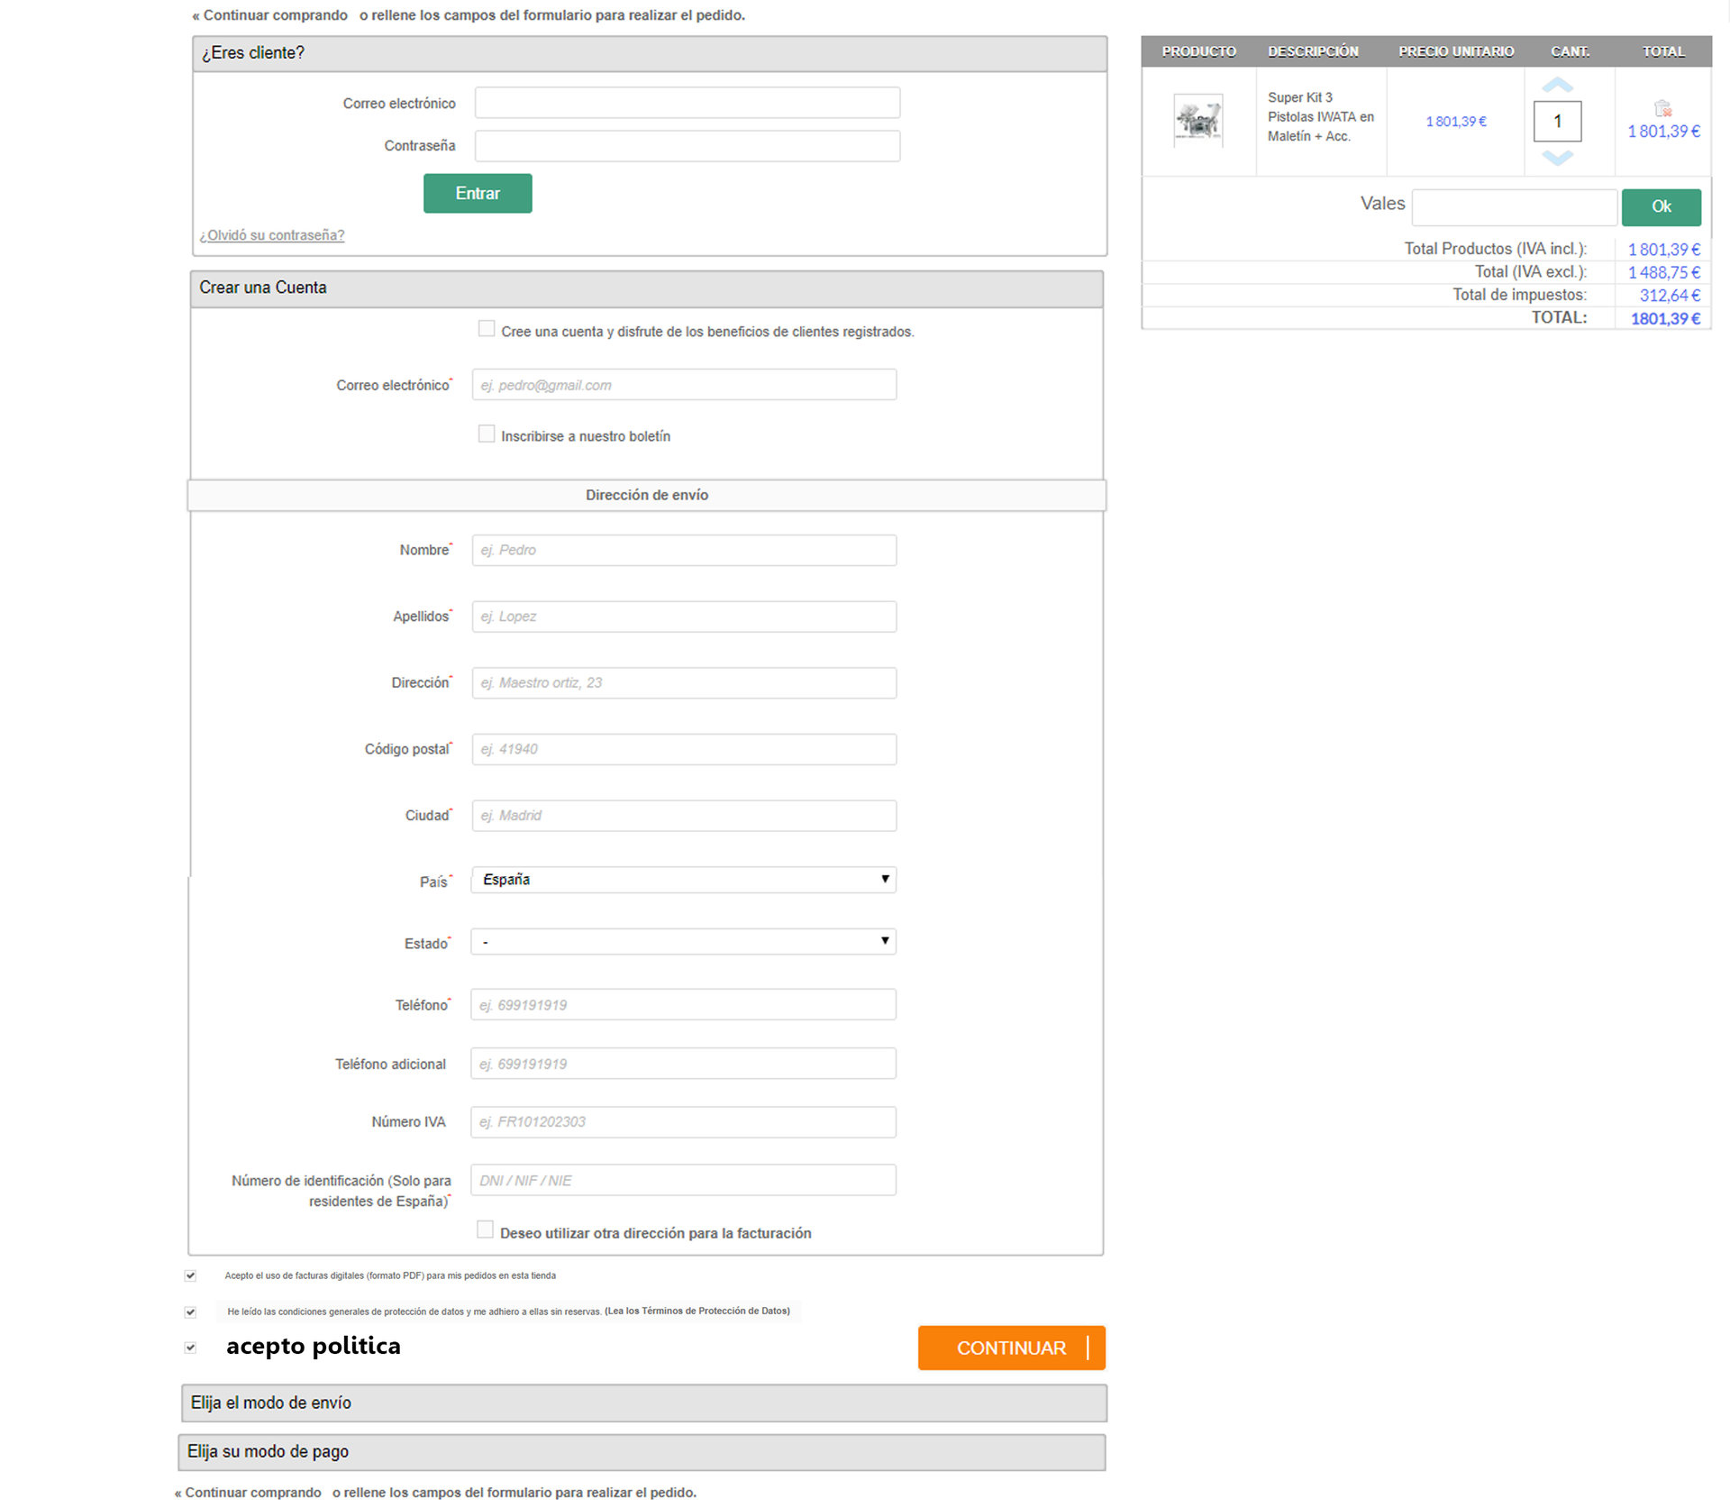The height and width of the screenshot is (1508, 1730).
Task: Click top '« Continuar comprando' link
Action: 270,15
